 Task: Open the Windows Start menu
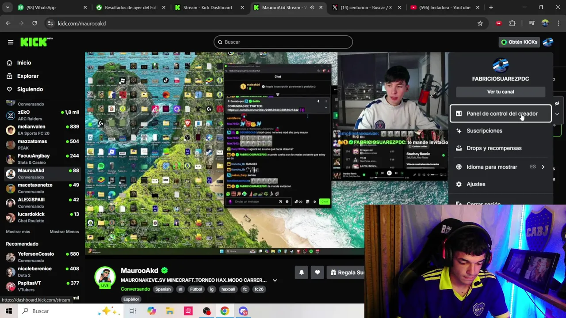9,311
